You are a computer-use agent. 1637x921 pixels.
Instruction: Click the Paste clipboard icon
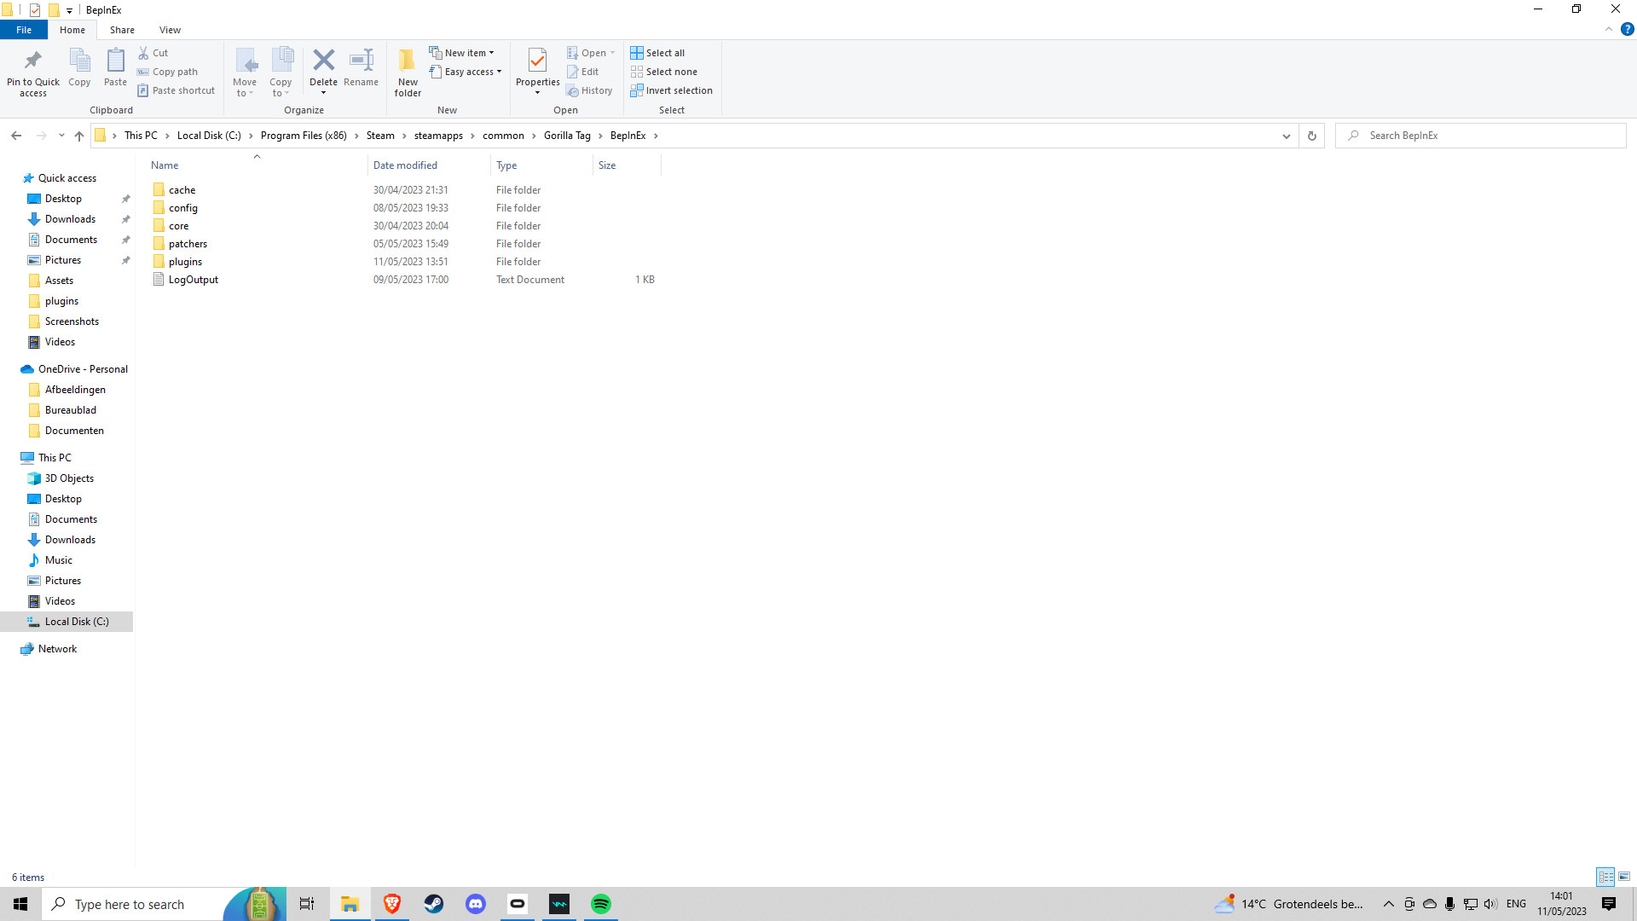tap(115, 61)
